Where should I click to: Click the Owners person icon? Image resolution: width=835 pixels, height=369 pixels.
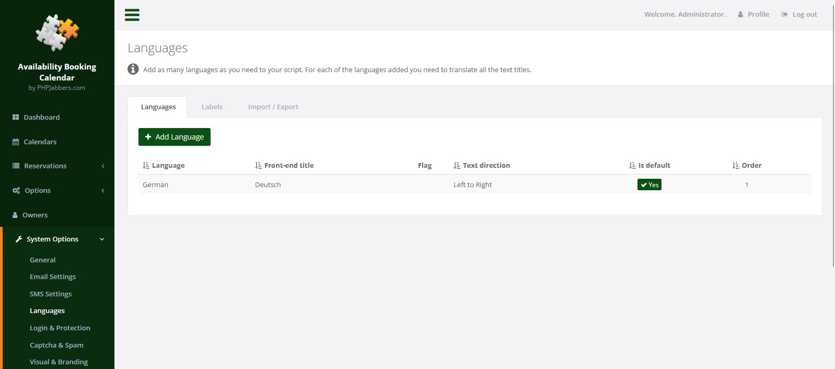[x=15, y=215]
